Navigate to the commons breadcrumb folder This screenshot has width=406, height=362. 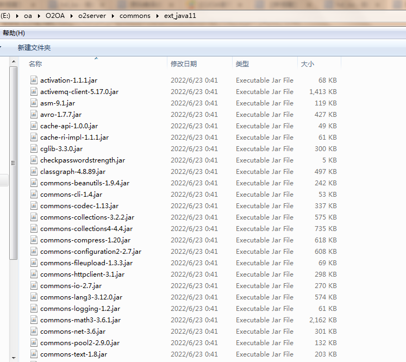point(135,16)
